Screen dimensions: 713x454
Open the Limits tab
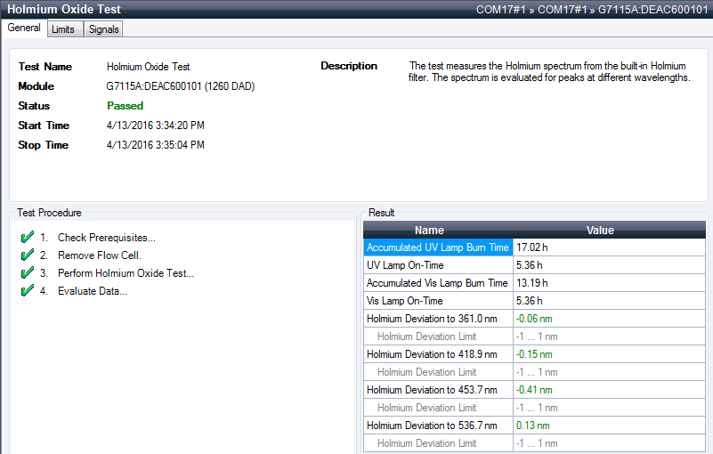[x=63, y=29]
